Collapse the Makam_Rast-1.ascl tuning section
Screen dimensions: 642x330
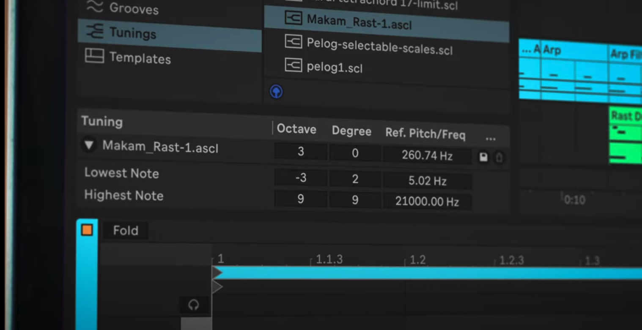[89, 145]
